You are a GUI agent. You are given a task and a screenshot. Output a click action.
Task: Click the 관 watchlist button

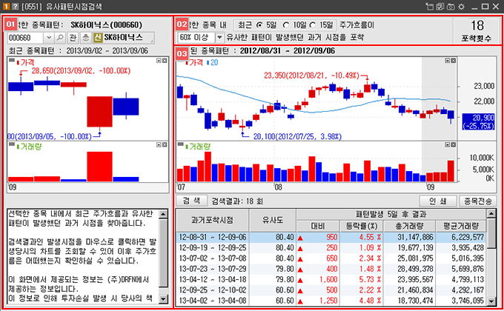73,38
